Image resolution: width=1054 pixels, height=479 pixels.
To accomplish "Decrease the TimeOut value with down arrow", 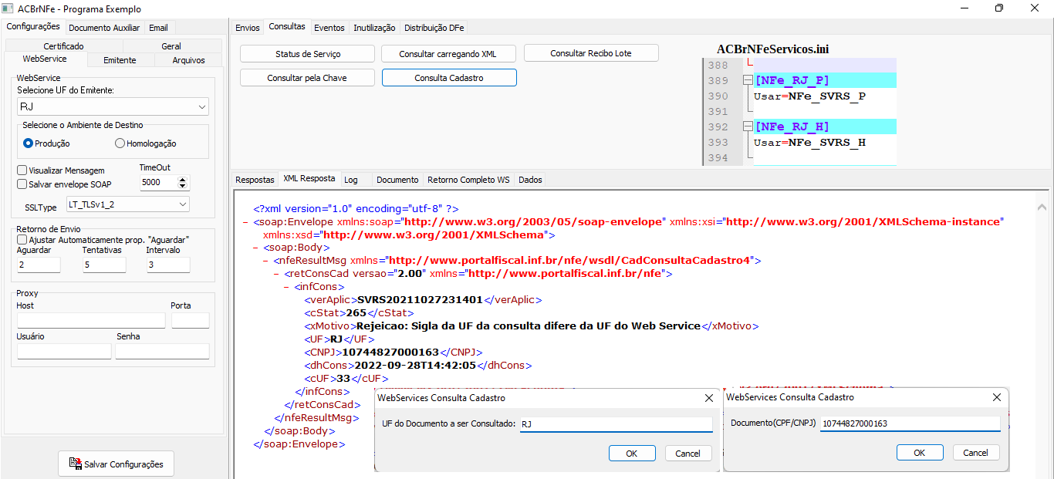I will 183,186.
